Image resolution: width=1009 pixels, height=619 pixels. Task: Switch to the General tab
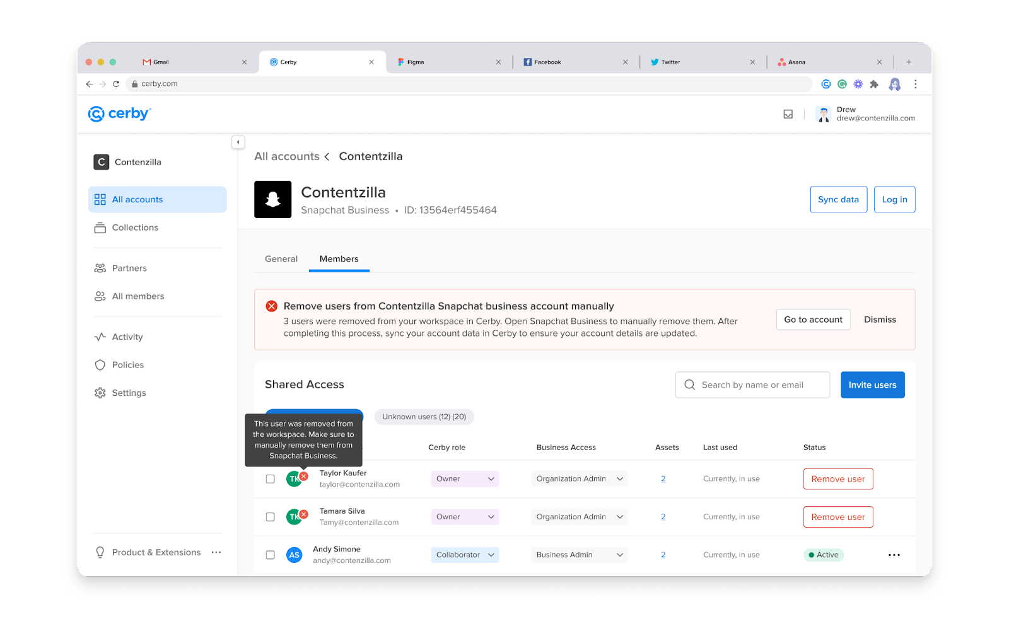281,259
